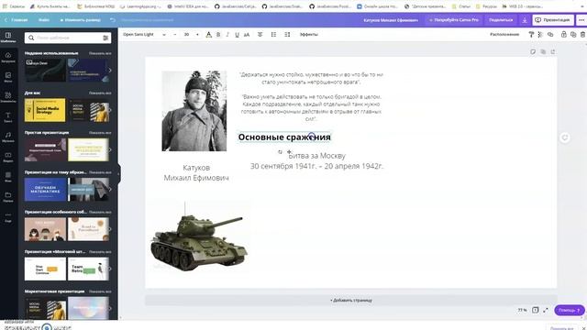The width and height of the screenshot is (587, 330).
Task: Click the lock icon in toolbar
Action: pos(563,35)
